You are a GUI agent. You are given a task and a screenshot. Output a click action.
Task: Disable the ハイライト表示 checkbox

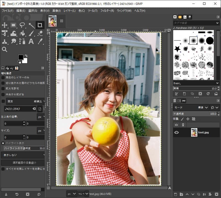click(x=3, y=143)
